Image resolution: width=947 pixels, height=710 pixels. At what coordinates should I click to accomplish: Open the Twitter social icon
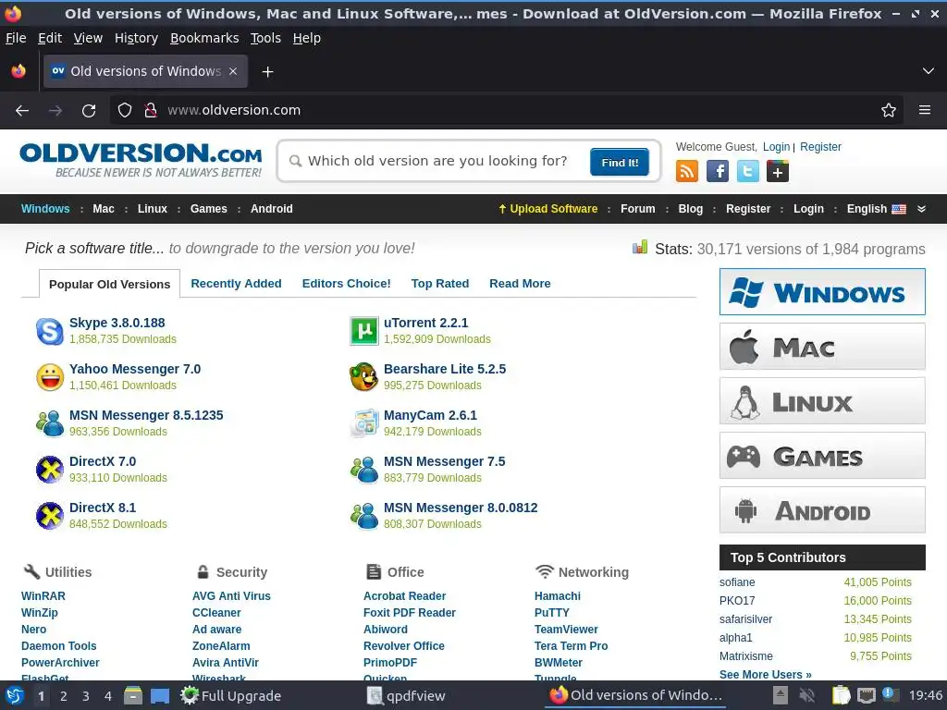click(x=747, y=171)
